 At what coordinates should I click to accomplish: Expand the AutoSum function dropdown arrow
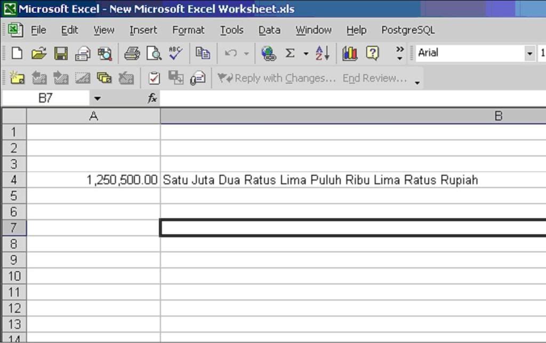coord(306,53)
